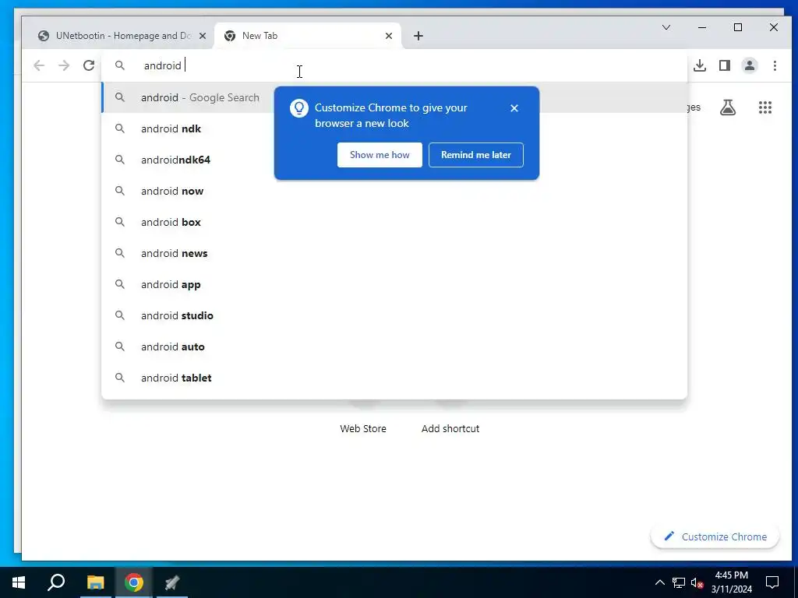Screen dimensions: 798x598
Task: Open the profile avatar menu
Action: [x=750, y=65]
